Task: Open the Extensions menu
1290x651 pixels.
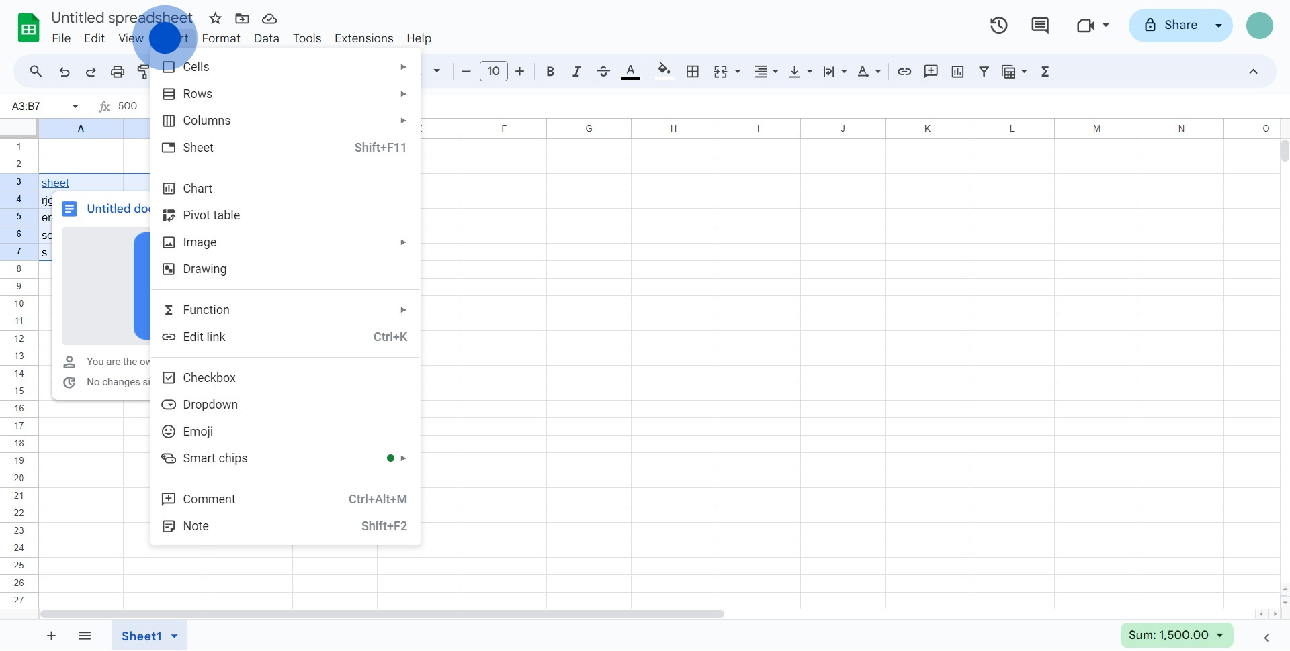Action: [363, 38]
